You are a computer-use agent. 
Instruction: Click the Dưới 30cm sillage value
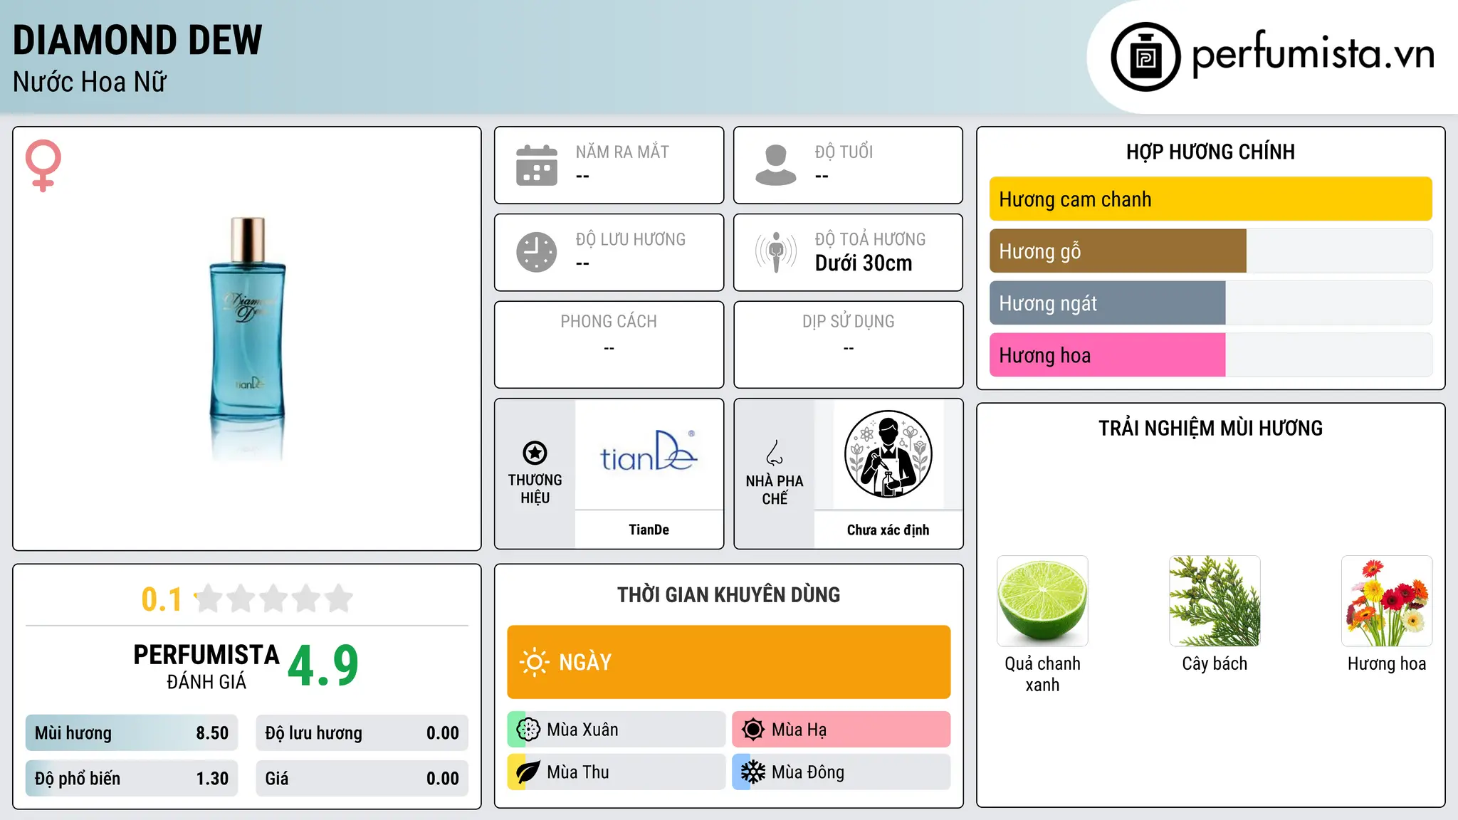[864, 263]
